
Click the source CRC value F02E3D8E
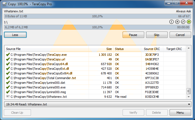tap(152, 92)
